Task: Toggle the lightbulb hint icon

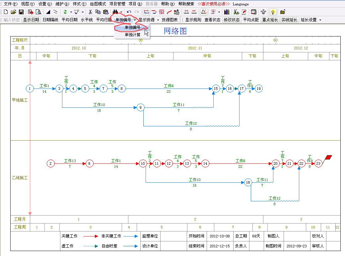Action: [273, 12]
